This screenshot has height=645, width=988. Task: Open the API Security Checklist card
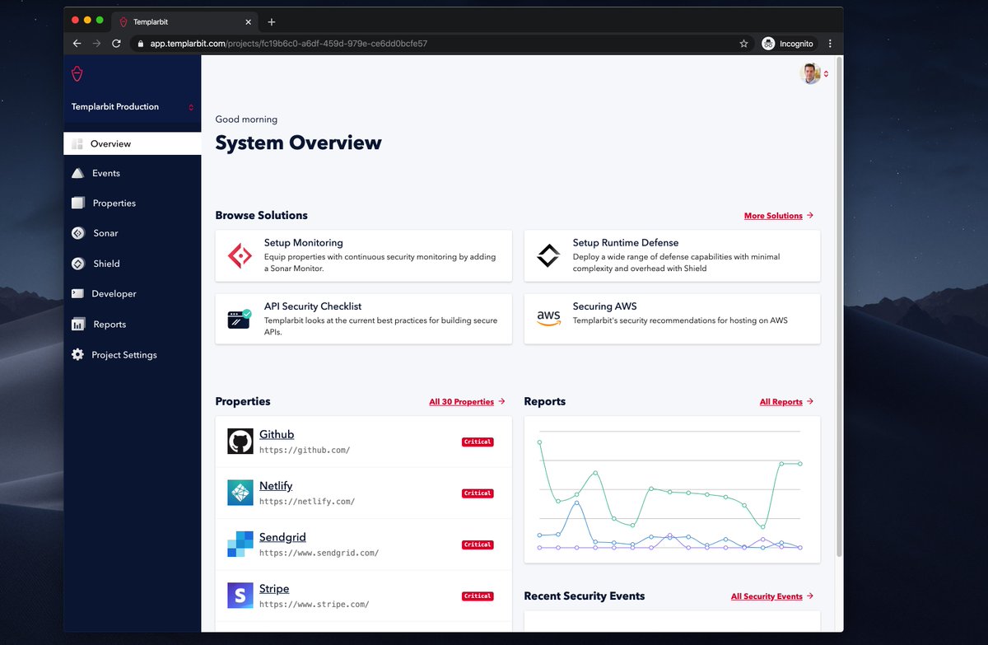363,319
